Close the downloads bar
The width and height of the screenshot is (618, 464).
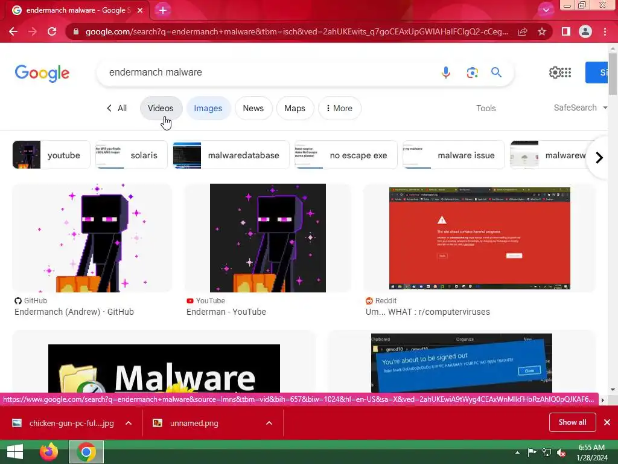(607, 422)
